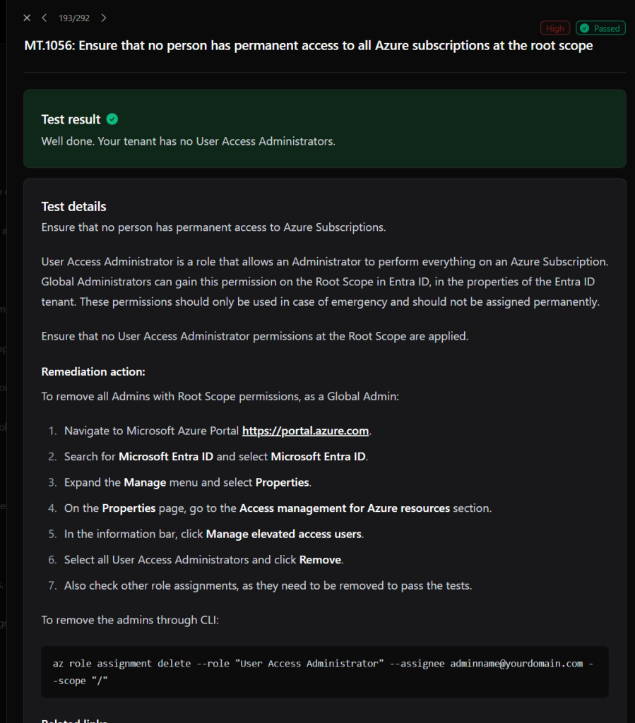Click the High severity badge
This screenshot has width=635, height=723.
click(x=554, y=28)
